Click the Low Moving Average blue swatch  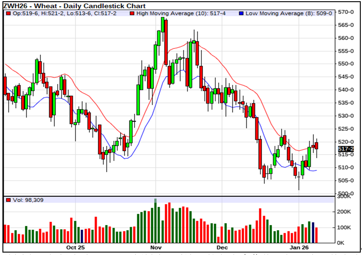241,13
